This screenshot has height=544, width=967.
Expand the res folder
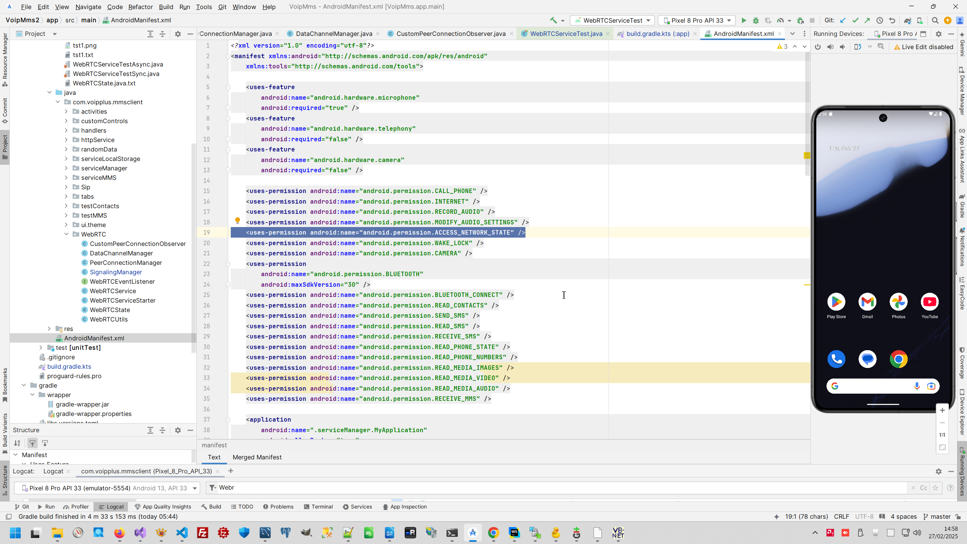(49, 329)
